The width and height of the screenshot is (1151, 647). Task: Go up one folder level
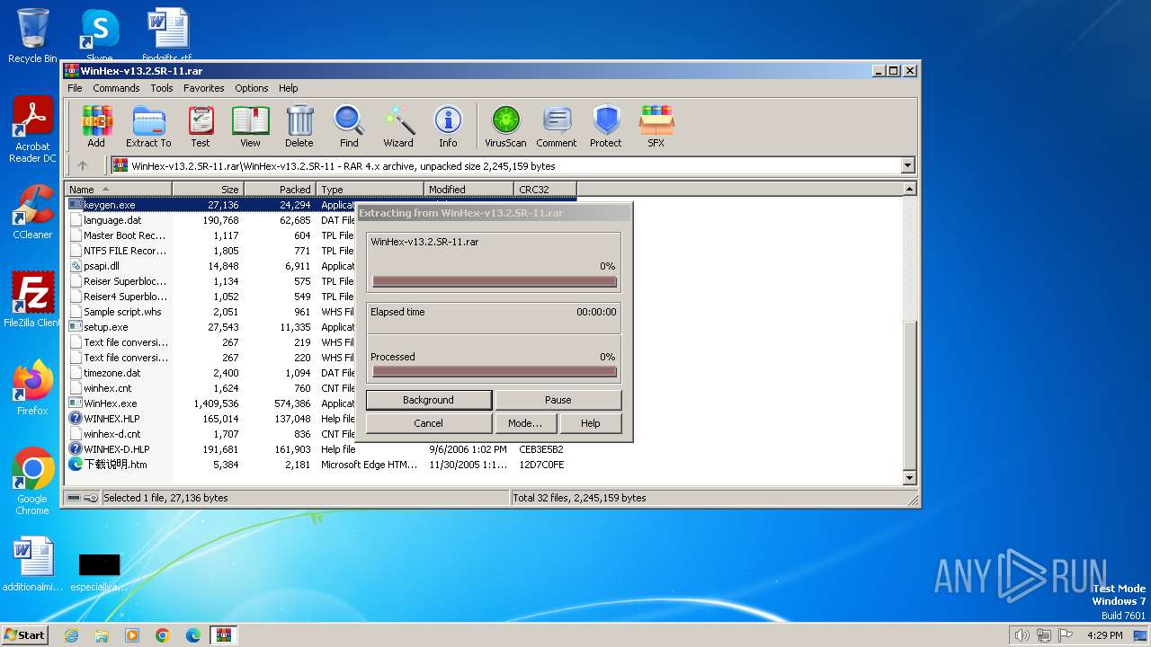coord(83,165)
